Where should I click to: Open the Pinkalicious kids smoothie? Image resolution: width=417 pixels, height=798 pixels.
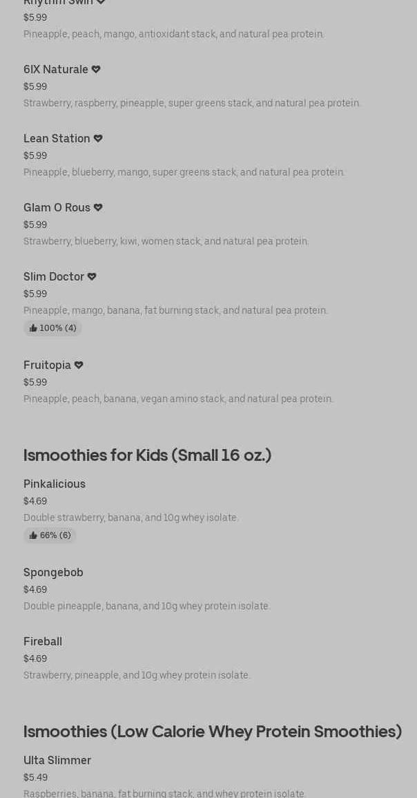(55, 484)
